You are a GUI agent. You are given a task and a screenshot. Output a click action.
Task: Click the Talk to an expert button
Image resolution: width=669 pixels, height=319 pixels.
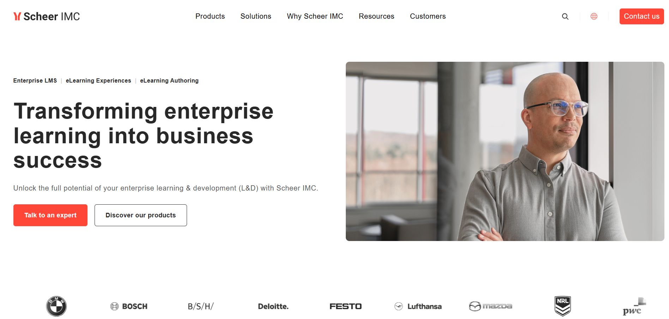pyautogui.click(x=50, y=215)
